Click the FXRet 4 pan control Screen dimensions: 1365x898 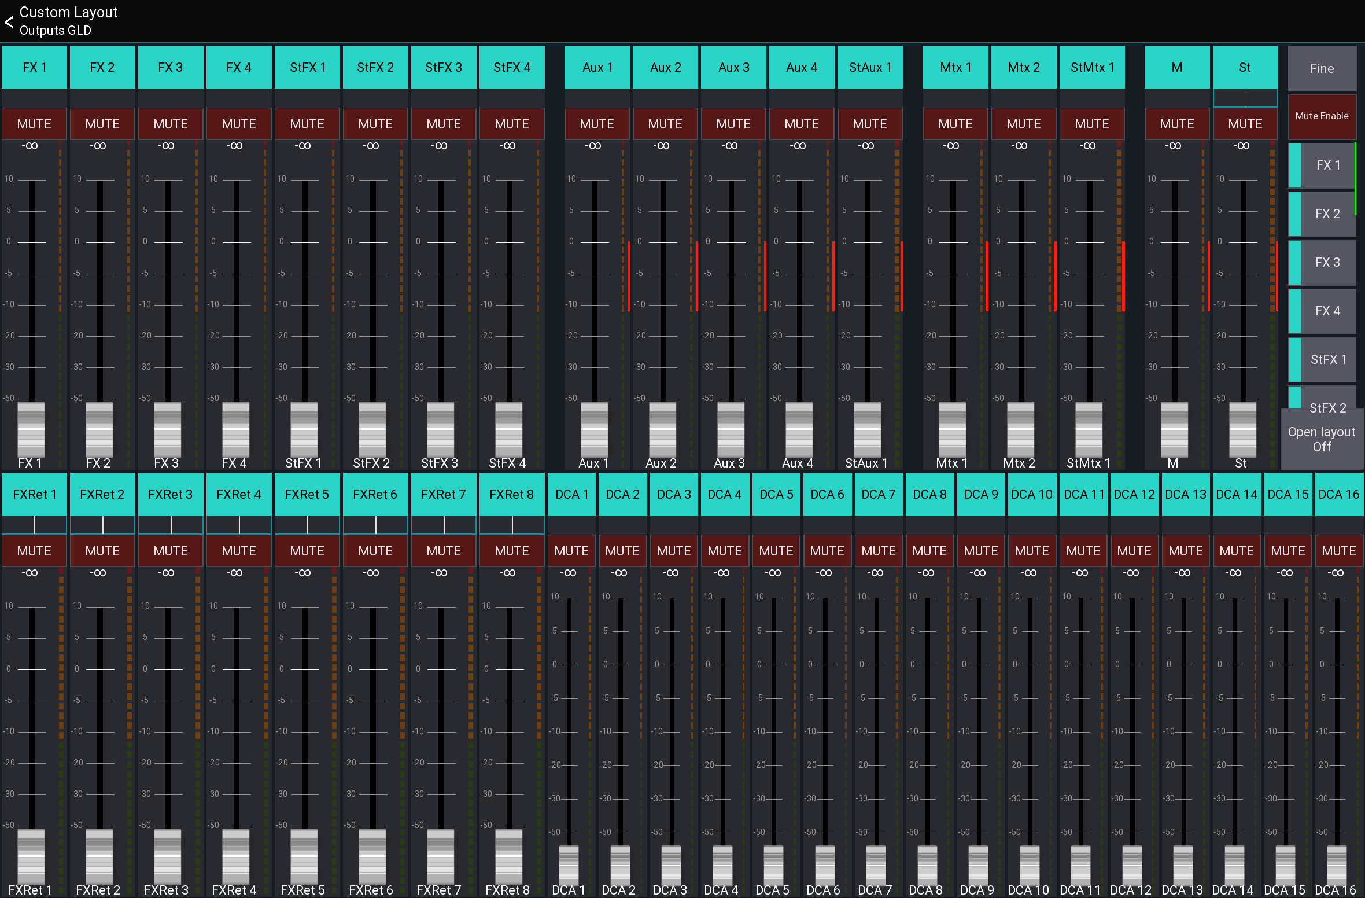tap(239, 525)
